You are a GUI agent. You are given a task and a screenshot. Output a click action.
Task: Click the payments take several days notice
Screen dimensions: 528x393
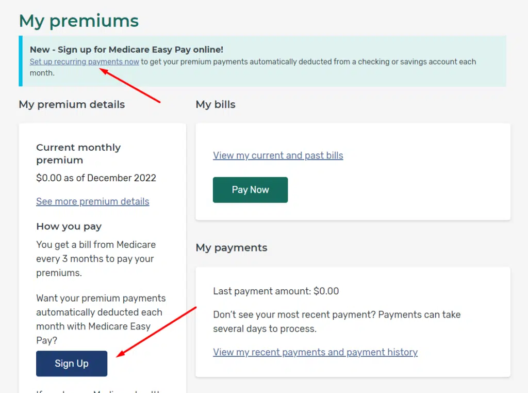tap(336, 321)
